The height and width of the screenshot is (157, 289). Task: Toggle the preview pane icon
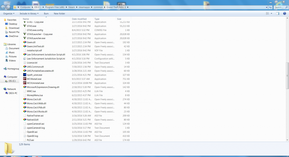point(277,14)
